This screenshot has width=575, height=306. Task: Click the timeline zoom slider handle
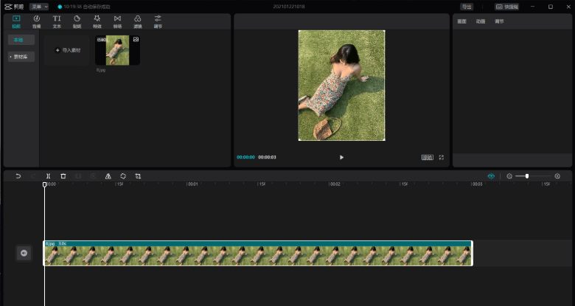(526, 176)
